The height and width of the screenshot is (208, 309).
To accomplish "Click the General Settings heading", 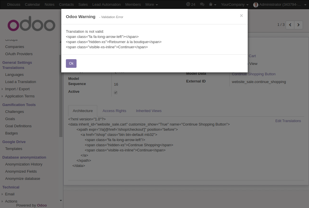I will tap(17, 62).
